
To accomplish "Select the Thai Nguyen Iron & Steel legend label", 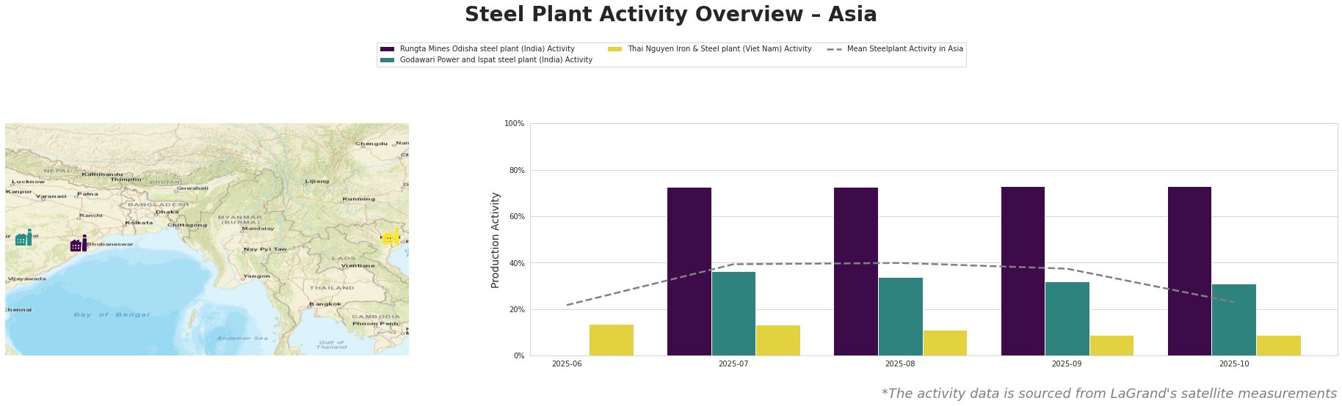I will pos(719,49).
